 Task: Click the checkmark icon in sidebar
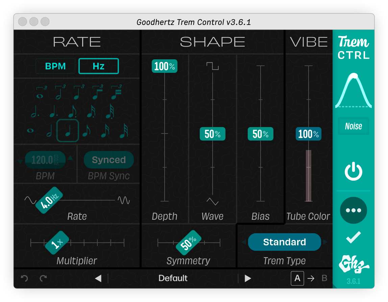[354, 237]
